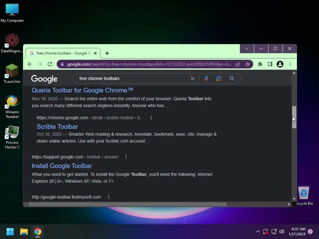Open network settings from the tray
Viewport: 319px width, 239px height.
tap(274, 232)
